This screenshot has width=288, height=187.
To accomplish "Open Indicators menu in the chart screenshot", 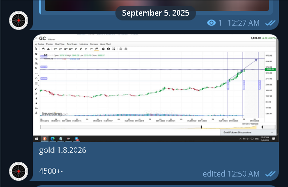I will [83, 44].
